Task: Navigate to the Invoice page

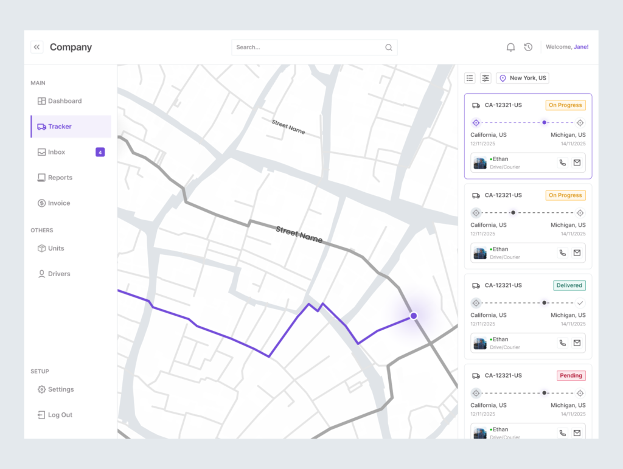Action: pyautogui.click(x=58, y=203)
